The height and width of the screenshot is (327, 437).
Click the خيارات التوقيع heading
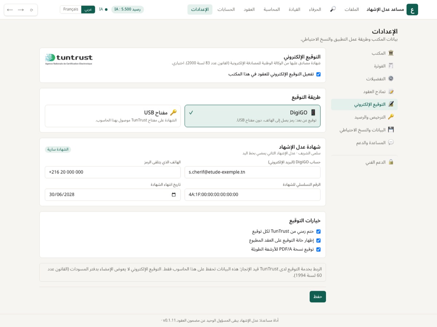coord(305,221)
